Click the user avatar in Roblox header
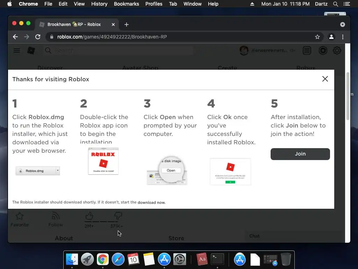The width and height of the screenshot is (358, 269). tap(244, 50)
